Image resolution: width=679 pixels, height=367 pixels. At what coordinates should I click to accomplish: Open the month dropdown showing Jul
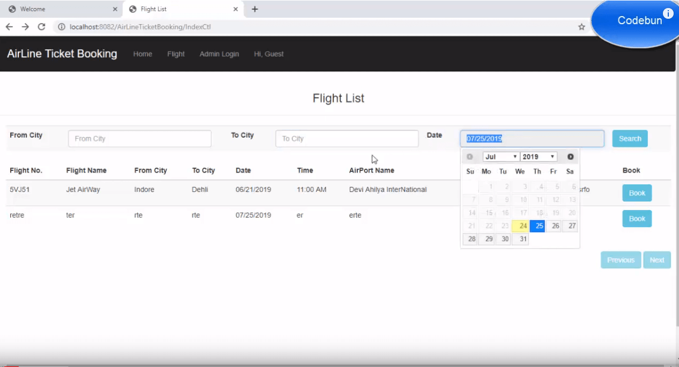click(x=500, y=156)
